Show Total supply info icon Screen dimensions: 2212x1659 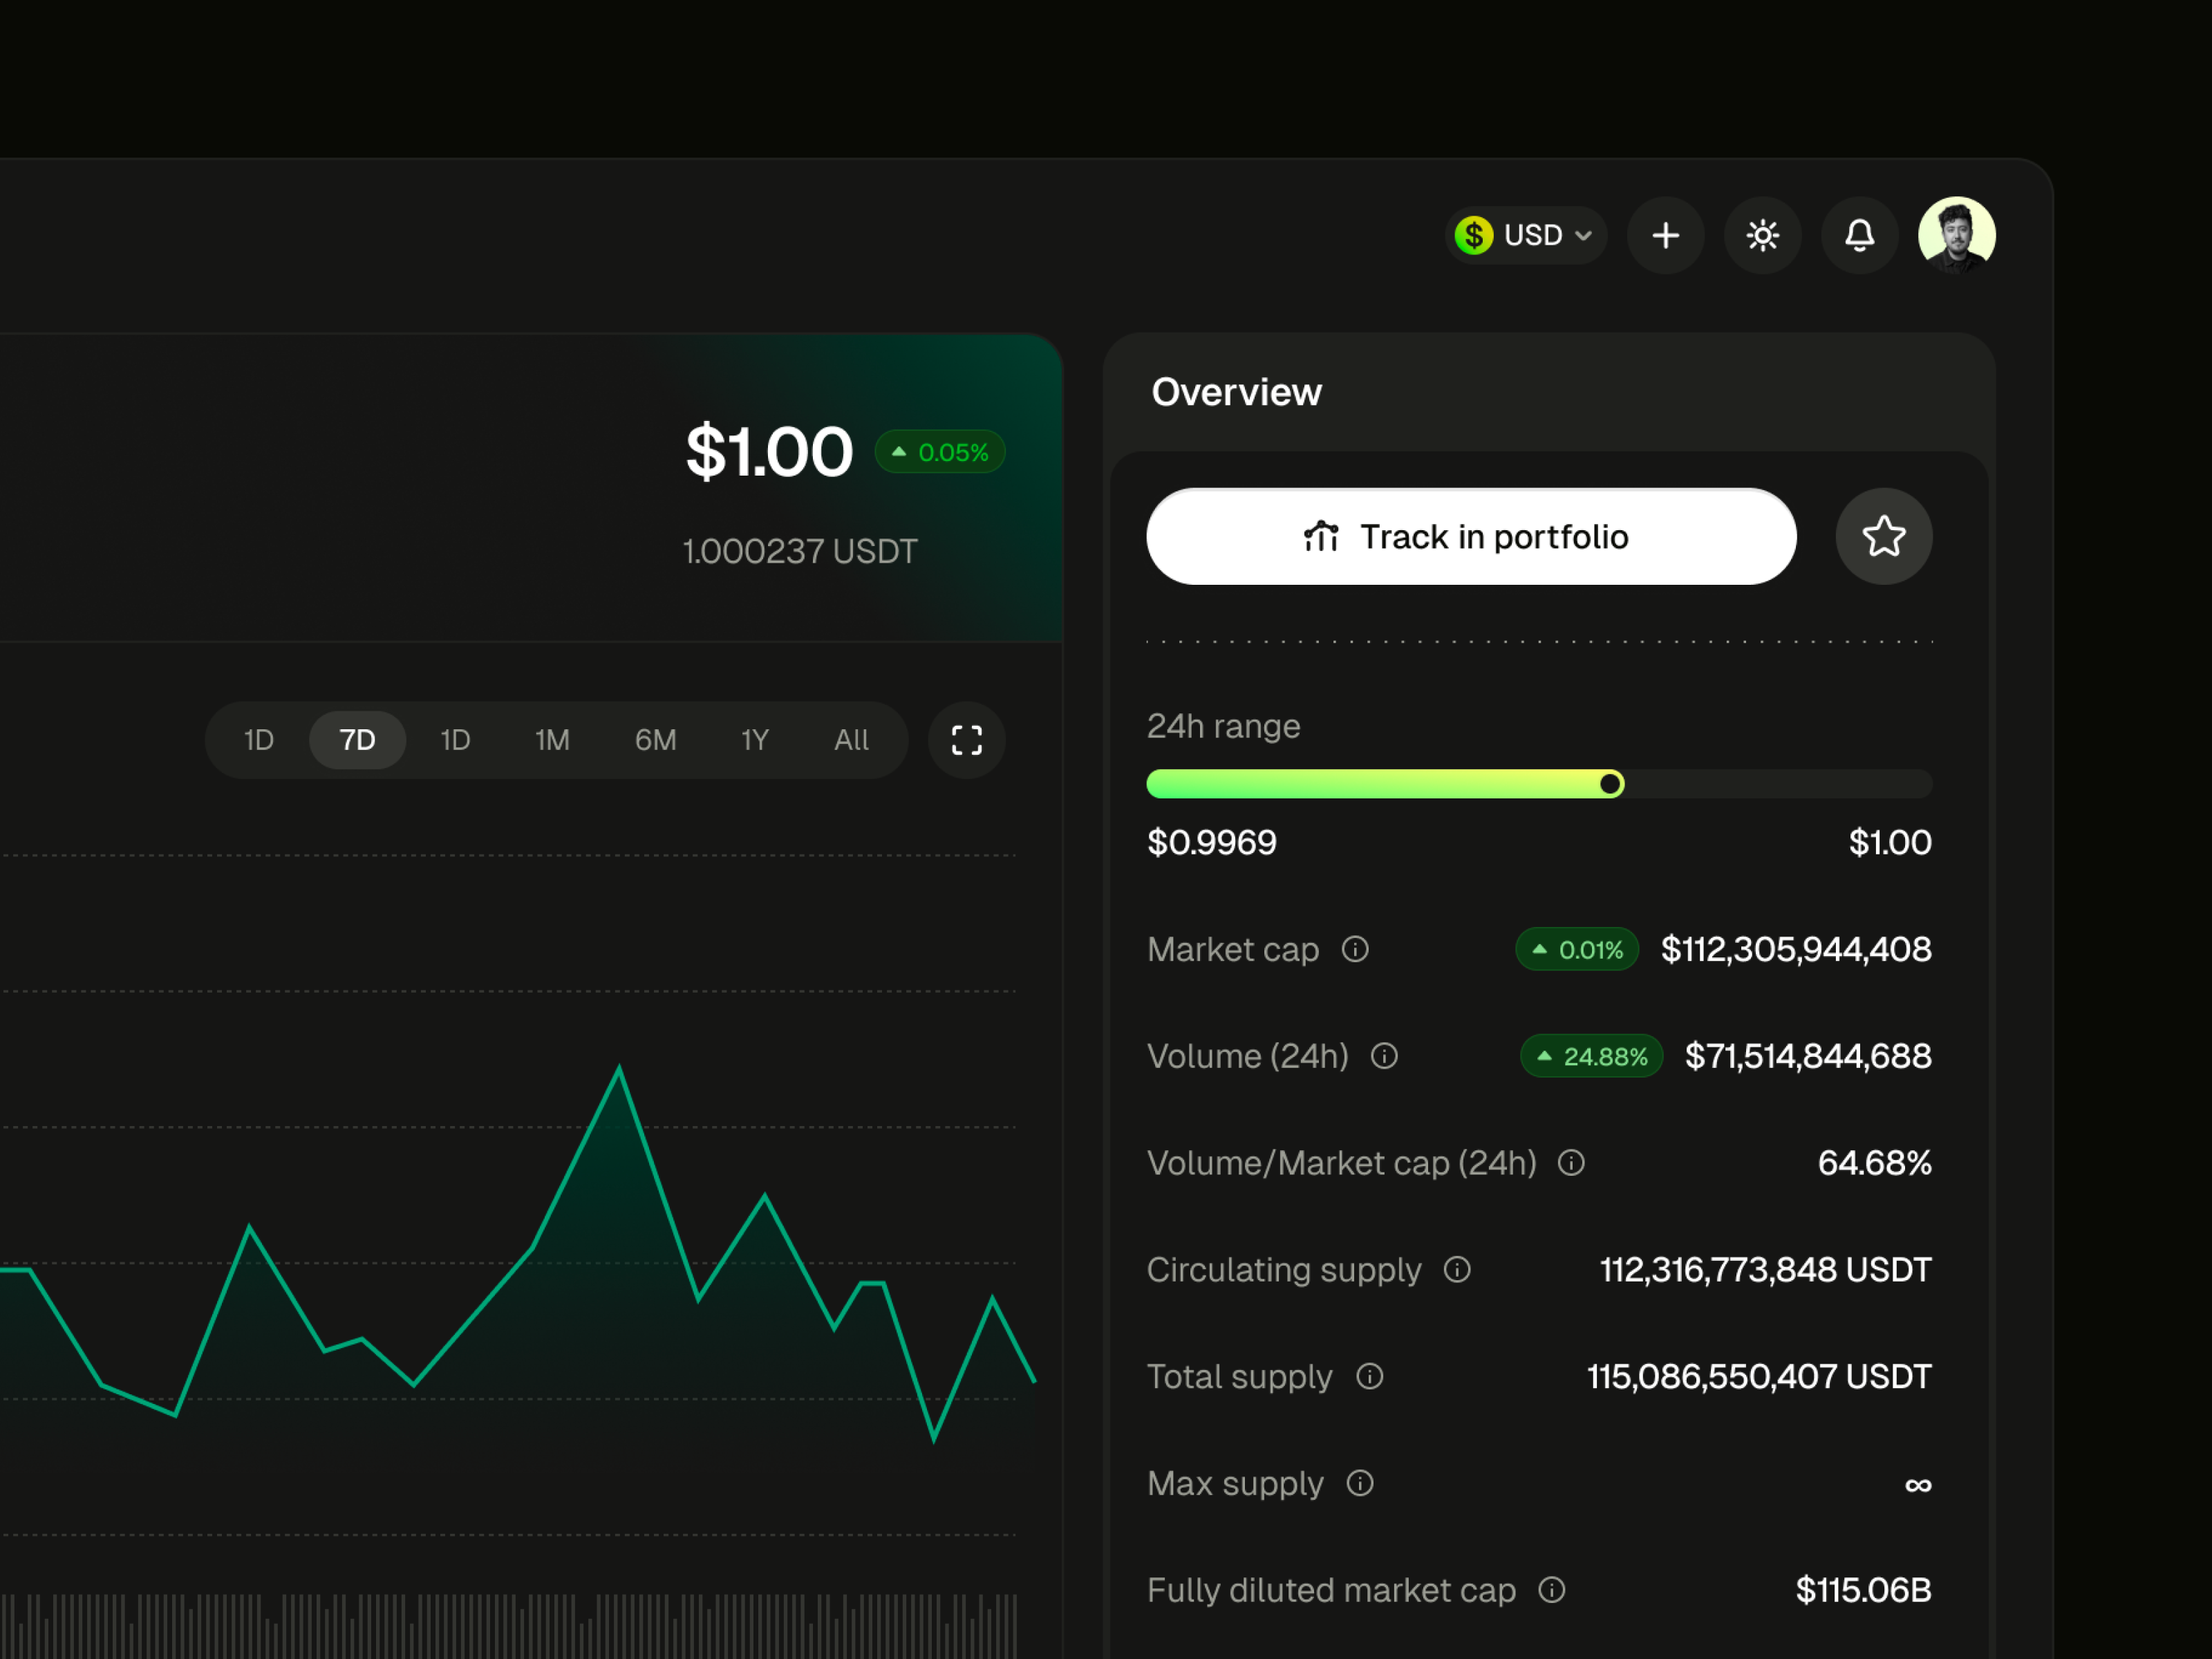pos(1369,1376)
